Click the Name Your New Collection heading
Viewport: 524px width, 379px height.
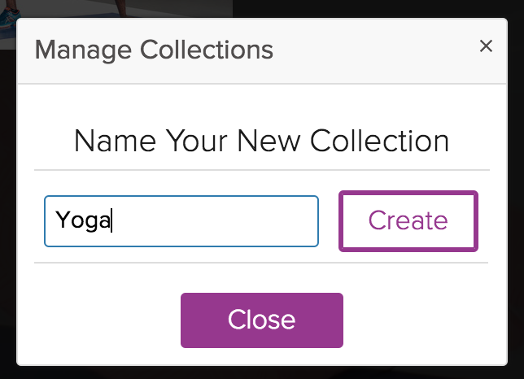pyautogui.click(x=262, y=142)
